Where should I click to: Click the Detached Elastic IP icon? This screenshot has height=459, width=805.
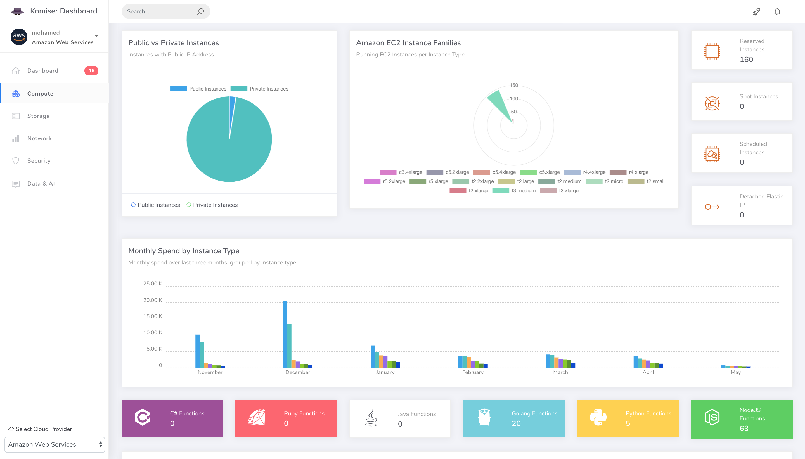(712, 207)
